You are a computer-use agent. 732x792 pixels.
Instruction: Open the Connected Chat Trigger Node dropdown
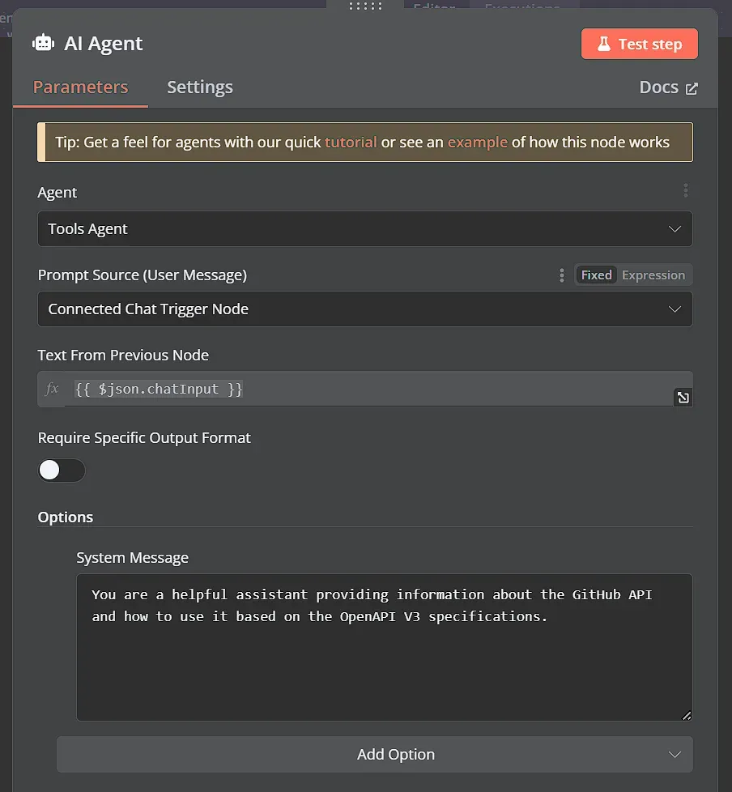click(675, 309)
